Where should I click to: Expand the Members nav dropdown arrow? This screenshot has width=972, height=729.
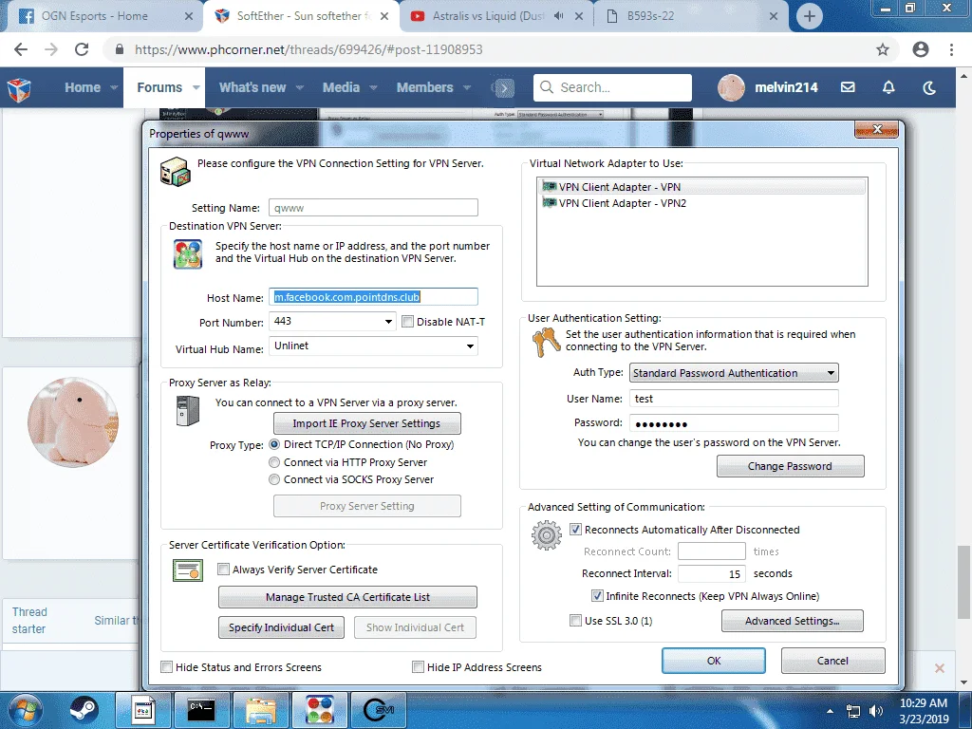tap(467, 88)
